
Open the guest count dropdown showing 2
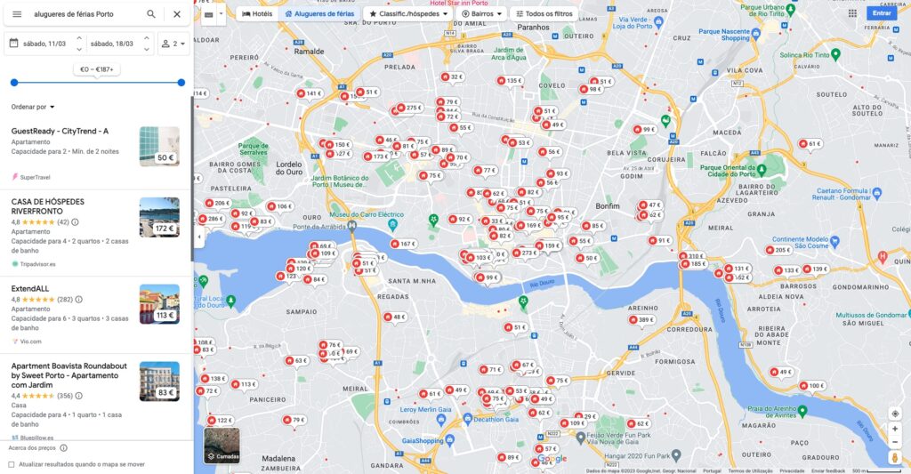click(173, 44)
